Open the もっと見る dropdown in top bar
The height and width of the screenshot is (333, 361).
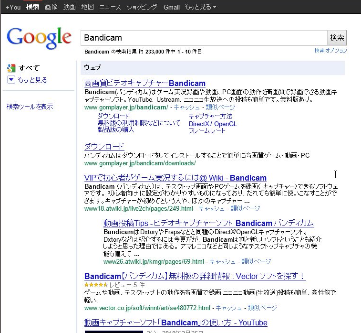pyautogui.click(x=200, y=7)
